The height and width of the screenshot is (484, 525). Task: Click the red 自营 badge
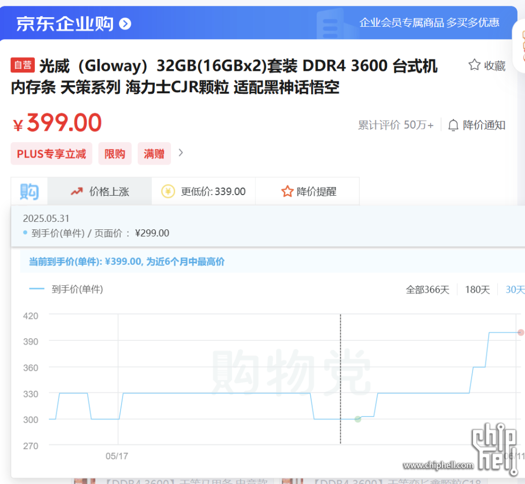click(22, 65)
